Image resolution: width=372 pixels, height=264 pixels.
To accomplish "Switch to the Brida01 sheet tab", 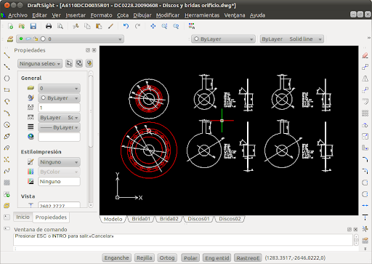I will [x=141, y=219].
